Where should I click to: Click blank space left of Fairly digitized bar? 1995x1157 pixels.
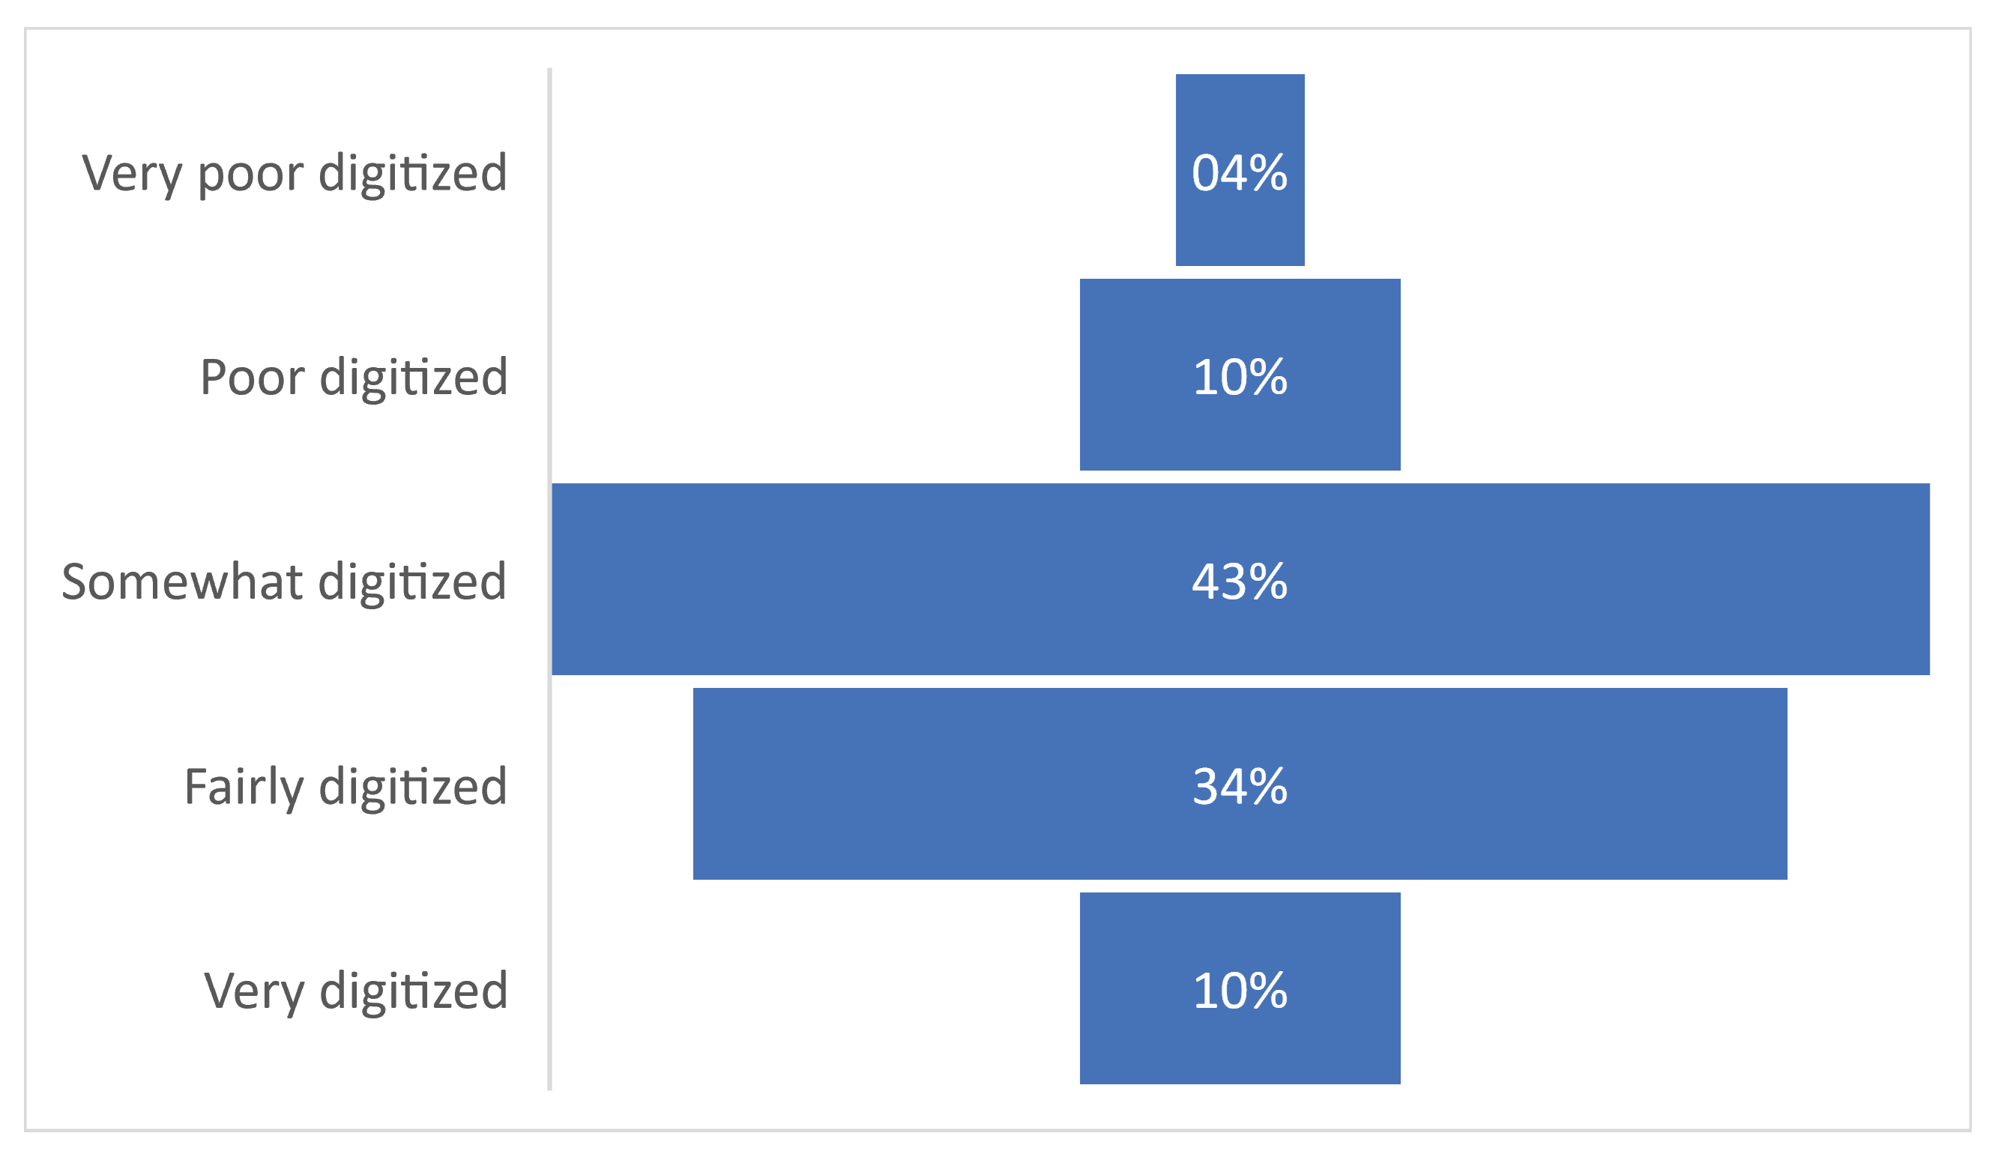(621, 784)
